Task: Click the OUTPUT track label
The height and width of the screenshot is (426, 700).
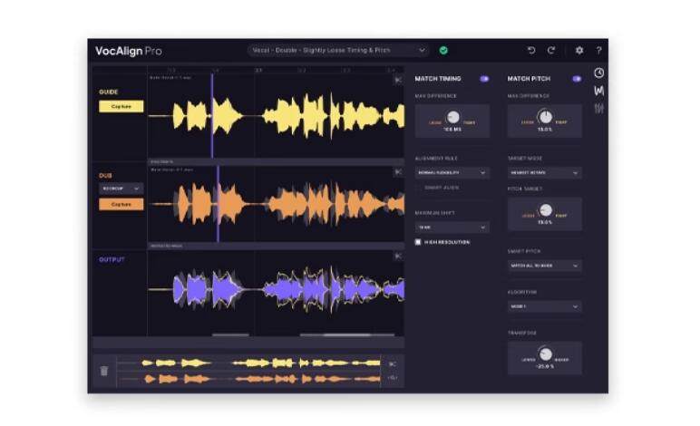Action: [x=112, y=259]
